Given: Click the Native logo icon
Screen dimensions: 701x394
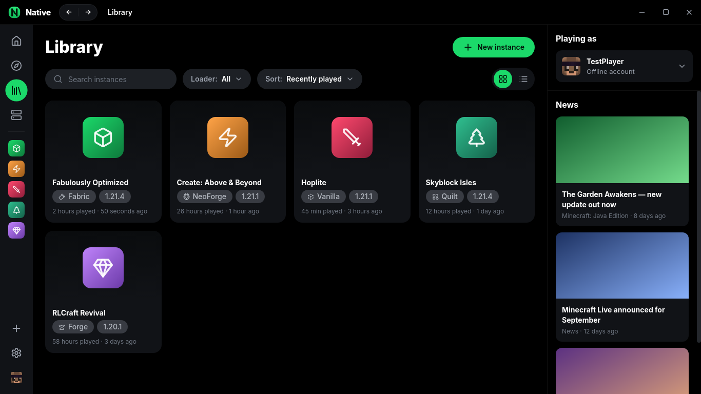Looking at the screenshot, I should pyautogui.click(x=14, y=12).
